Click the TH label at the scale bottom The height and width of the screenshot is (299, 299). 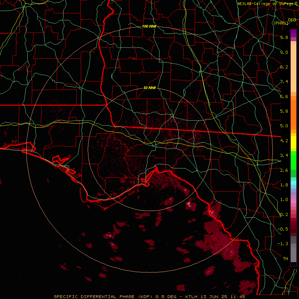[x=285, y=259]
